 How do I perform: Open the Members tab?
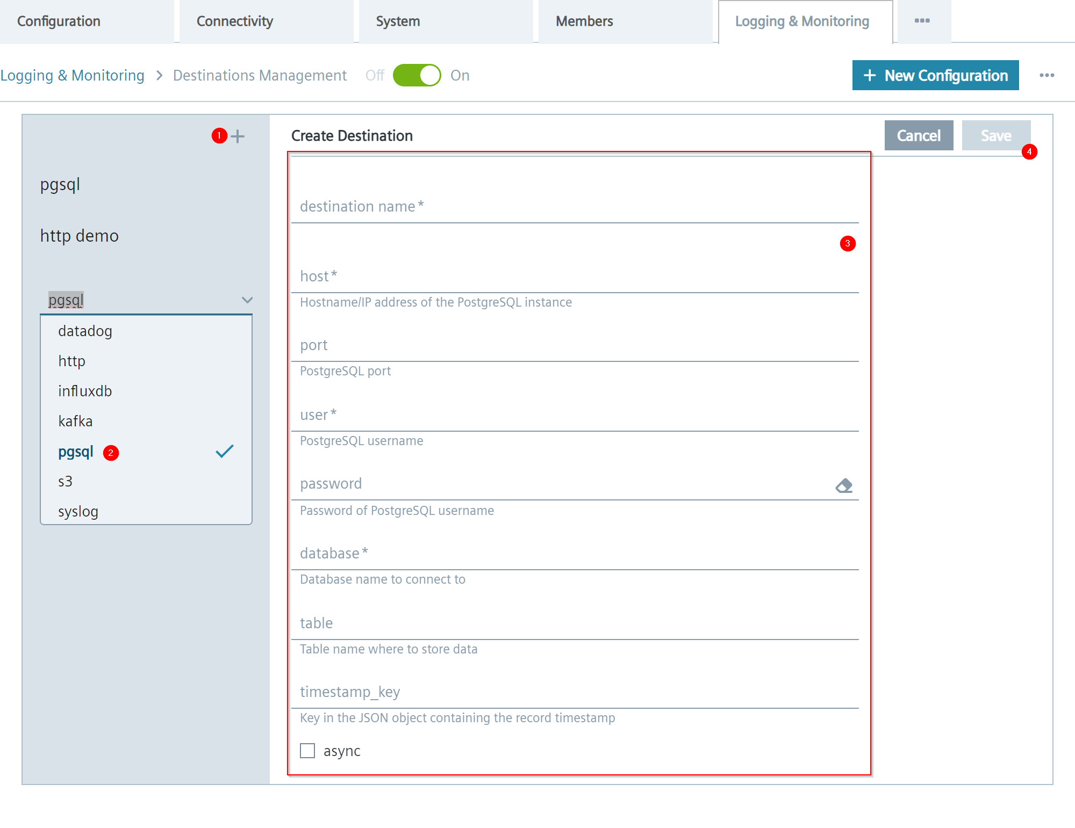click(x=584, y=21)
